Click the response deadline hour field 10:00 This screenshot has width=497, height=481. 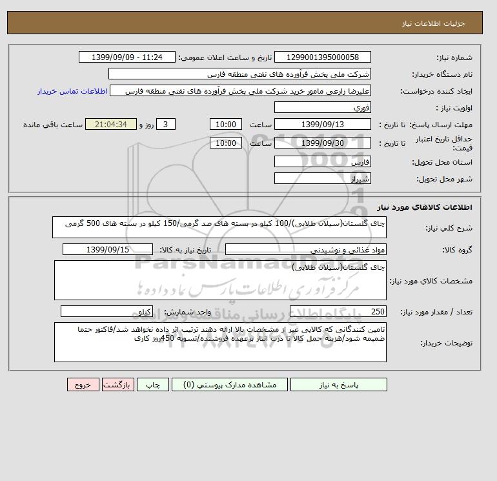[x=226, y=125]
